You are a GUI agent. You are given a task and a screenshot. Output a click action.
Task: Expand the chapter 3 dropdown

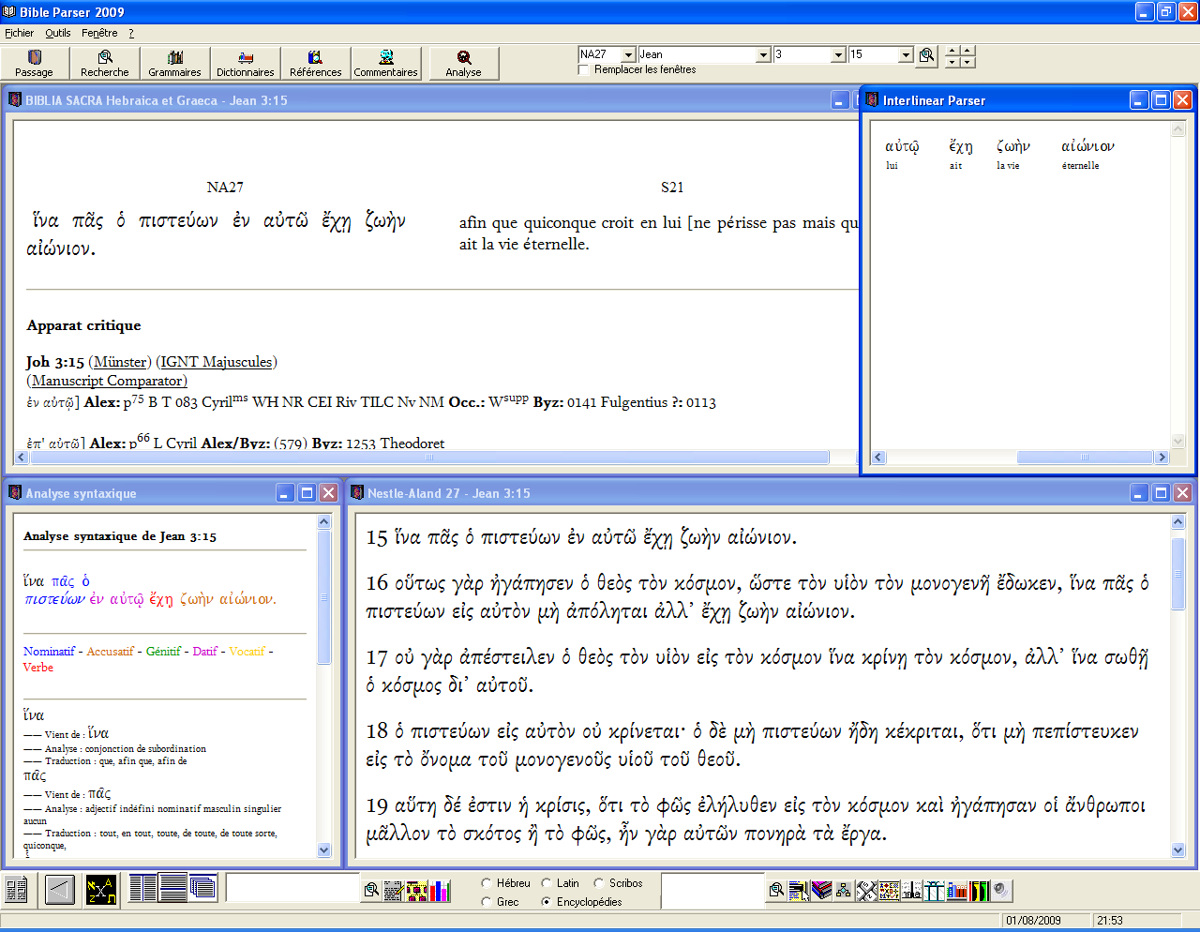tap(838, 55)
